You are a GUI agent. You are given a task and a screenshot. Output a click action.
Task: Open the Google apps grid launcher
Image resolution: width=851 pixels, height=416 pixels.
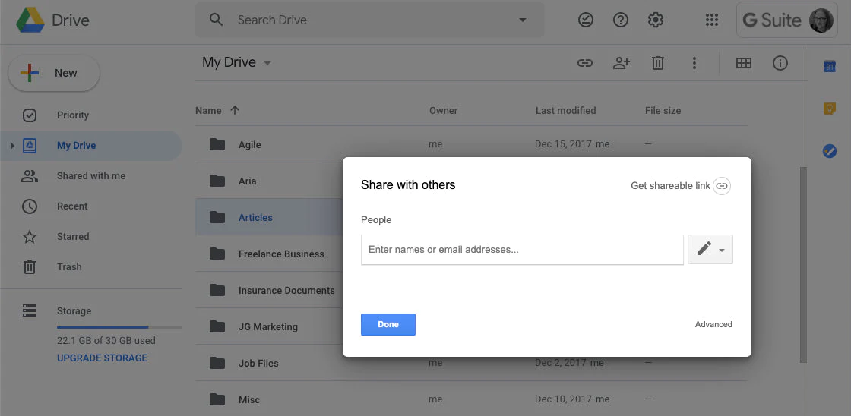point(711,20)
